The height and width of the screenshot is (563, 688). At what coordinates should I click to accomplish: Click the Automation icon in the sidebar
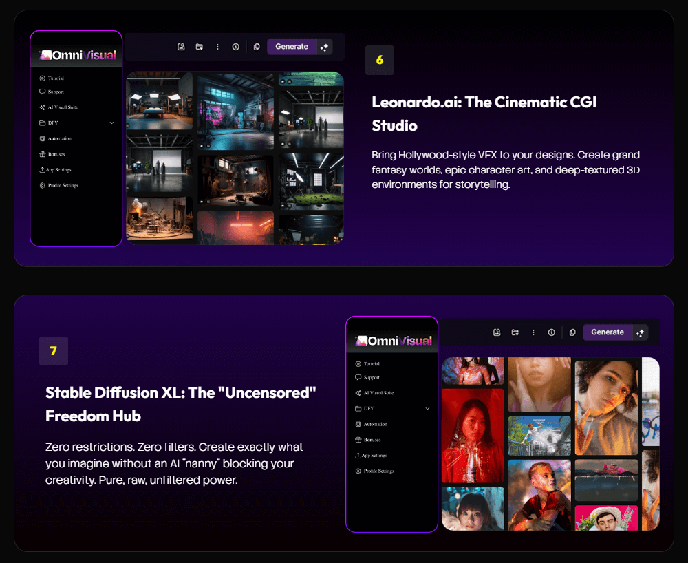(43, 138)
